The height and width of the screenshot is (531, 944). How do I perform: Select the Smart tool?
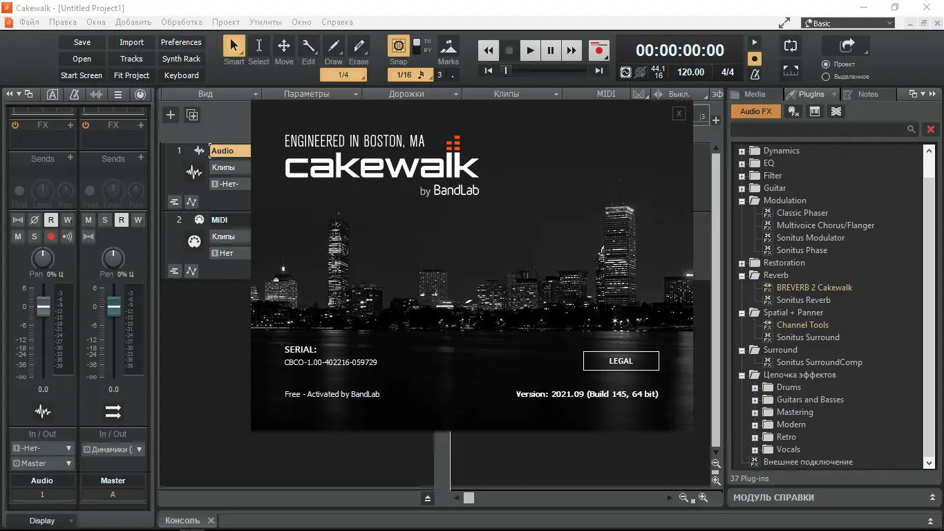234,46
